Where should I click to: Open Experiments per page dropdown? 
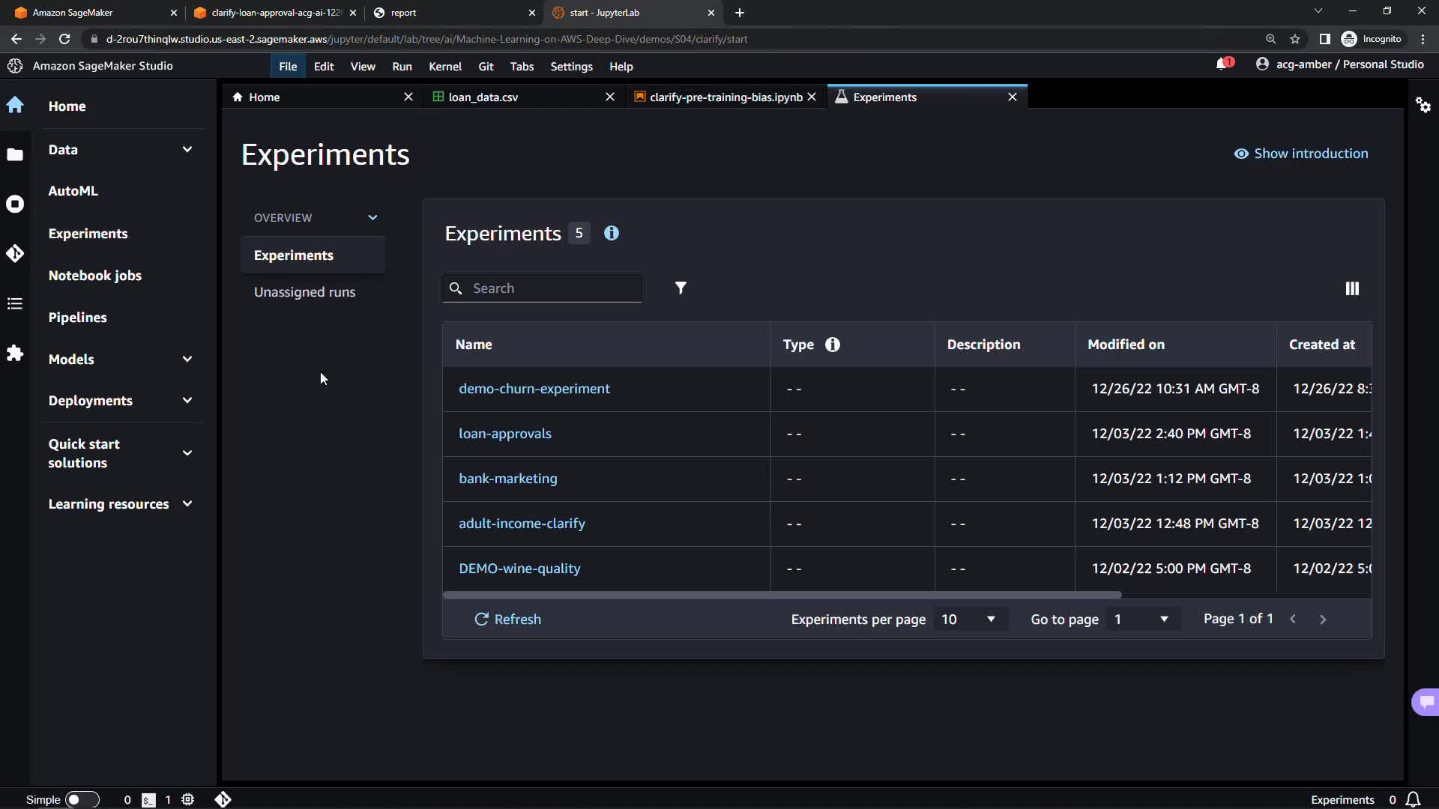[968, 619]
